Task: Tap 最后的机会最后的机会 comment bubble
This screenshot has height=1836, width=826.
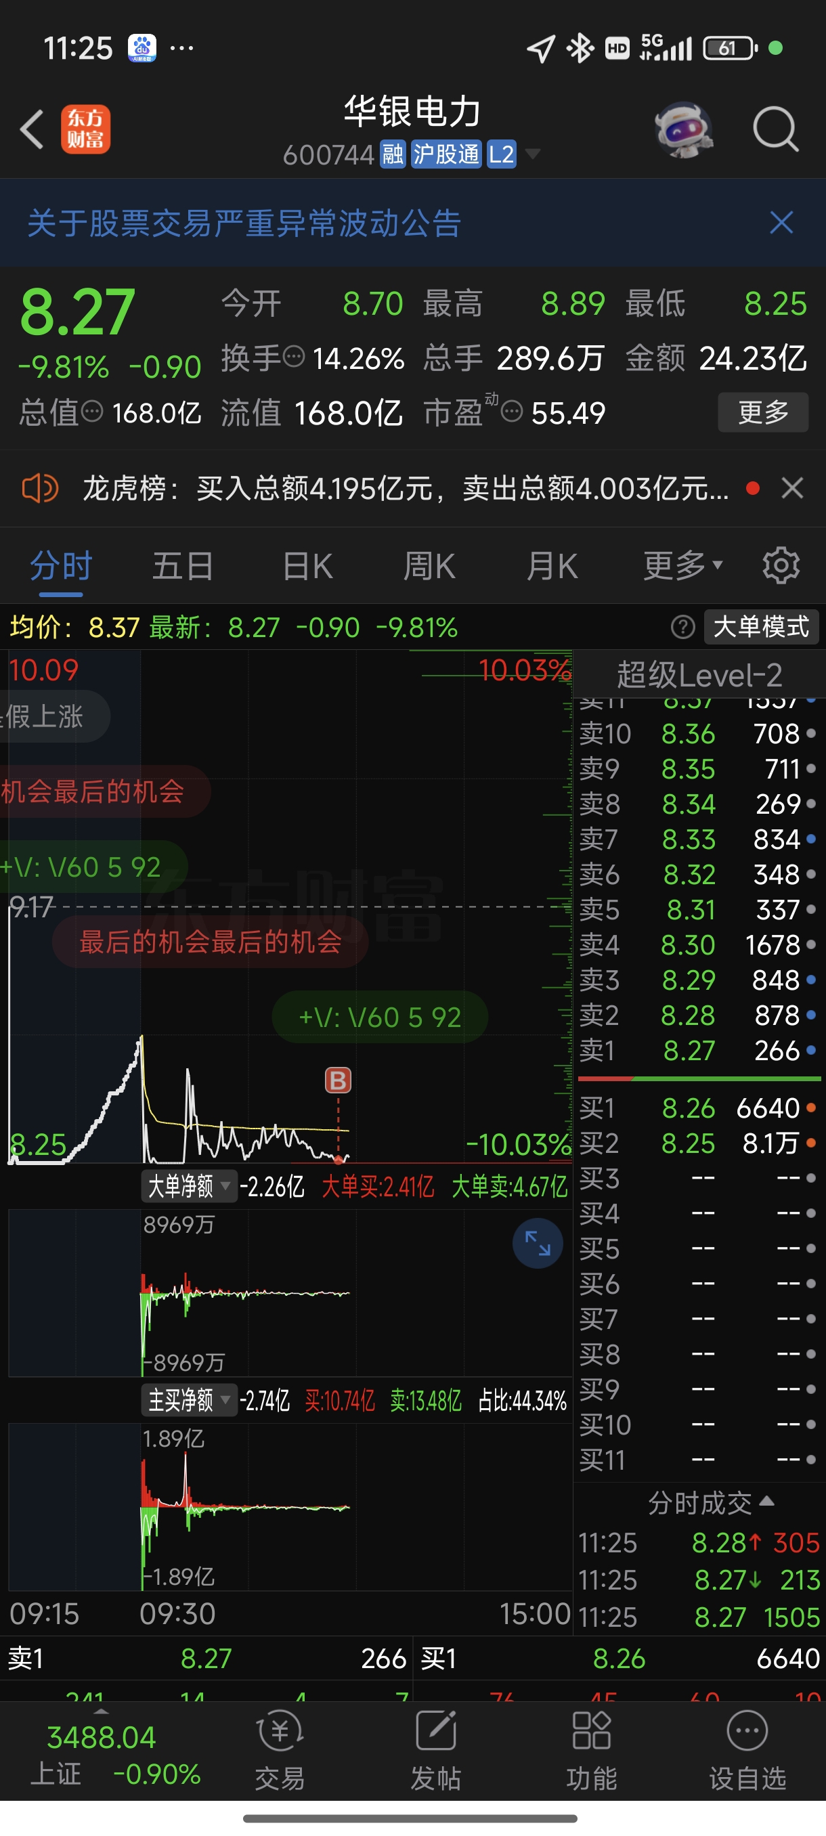Action: pos(211,942)
